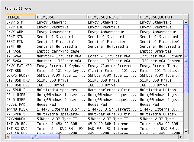
Task: Sort by the ITEM_ID column header
Action: (21, 17)
